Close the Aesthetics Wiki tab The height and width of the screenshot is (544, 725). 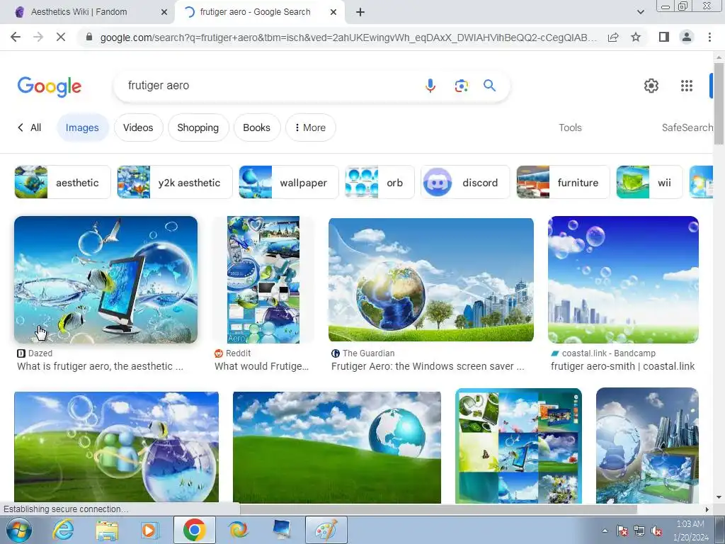coord(164,13)
